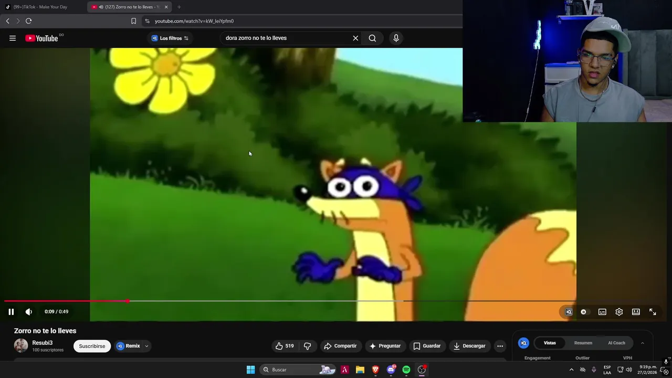Like the video showing 519 likes

click(x=285, y=346)
